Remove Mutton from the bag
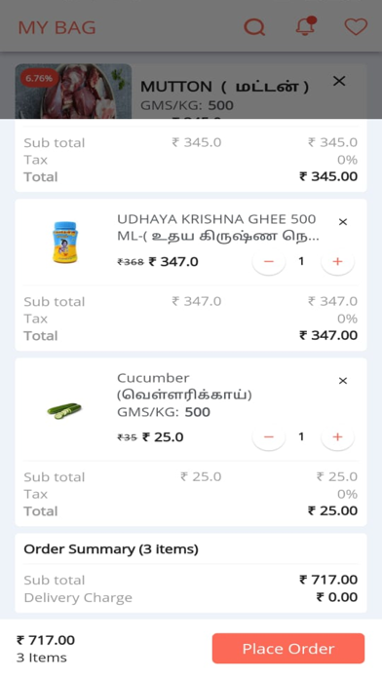Image resolution: width=382 pixels, height=678 pixels. pyautogui.click(x=339, y=81)
